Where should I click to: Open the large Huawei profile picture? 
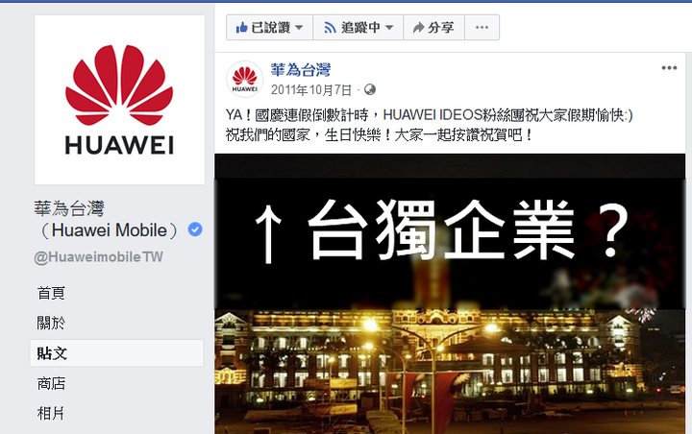pyautogui.click(x=119, y=100)
